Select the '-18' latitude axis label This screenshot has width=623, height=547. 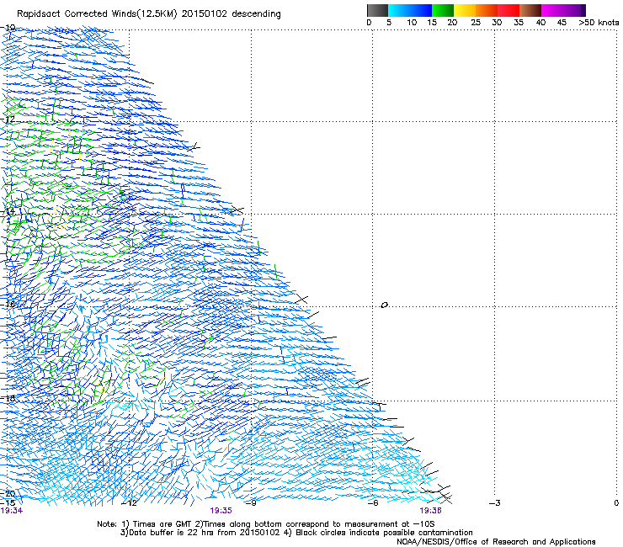click(x=8, y=398)
